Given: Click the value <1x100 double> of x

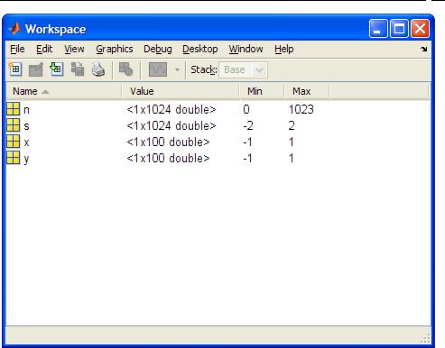Looking at the screenshot, I should tap(168, 142).
